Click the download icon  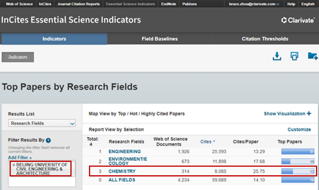(x=277, y=56)
